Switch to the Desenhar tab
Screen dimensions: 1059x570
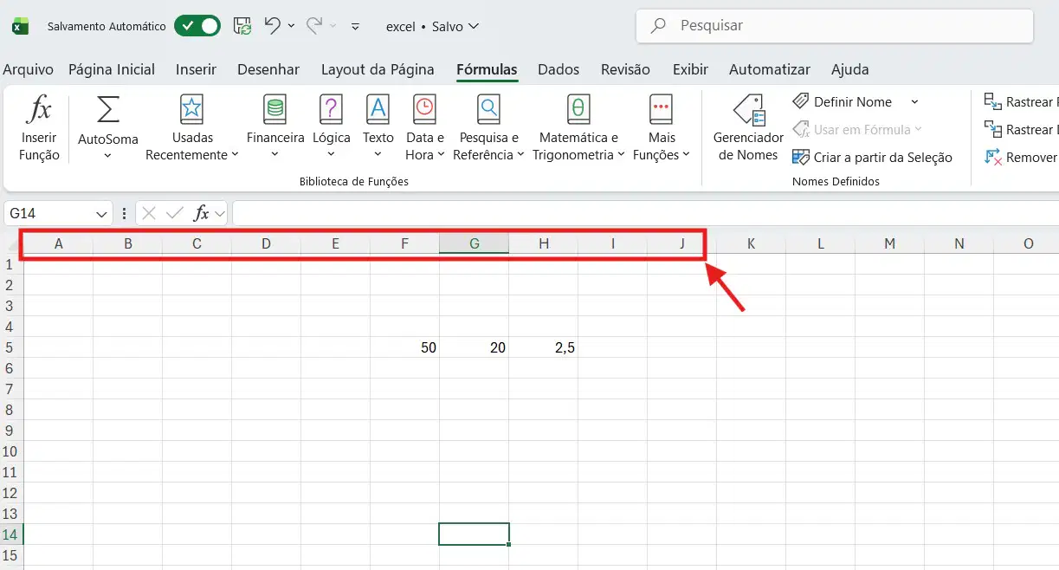point(268,69)
